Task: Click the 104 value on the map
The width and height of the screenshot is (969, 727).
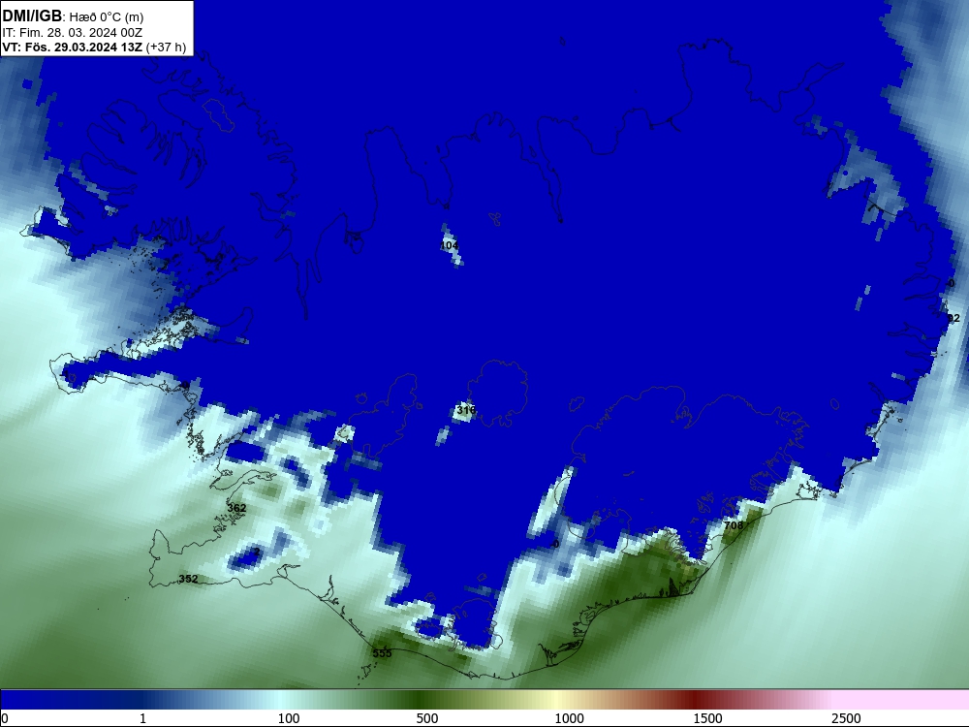Action: 450,245
